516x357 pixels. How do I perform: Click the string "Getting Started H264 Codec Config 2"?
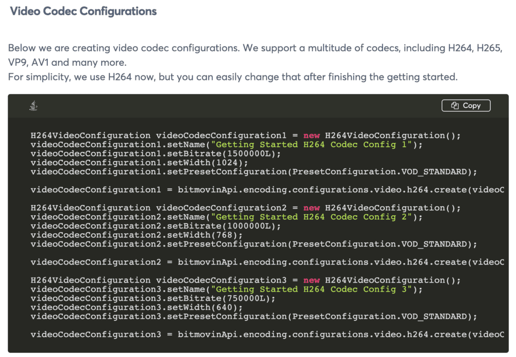coord(311,217)
